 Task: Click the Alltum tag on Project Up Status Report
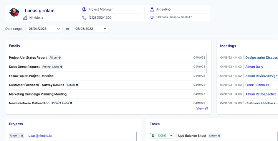(55, 58)
